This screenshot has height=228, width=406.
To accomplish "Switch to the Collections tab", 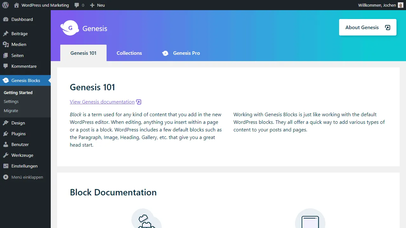I will pyautogui.click(x=129, y=53).
